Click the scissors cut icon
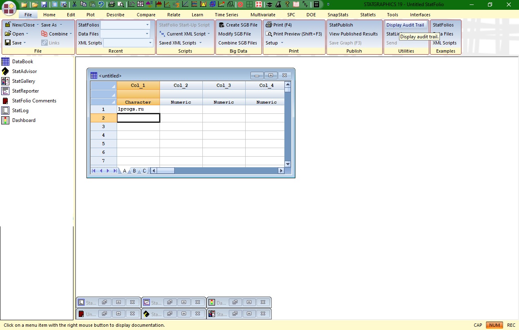The width and height of the screenshot is (519, 330). [x=74, y=4]
